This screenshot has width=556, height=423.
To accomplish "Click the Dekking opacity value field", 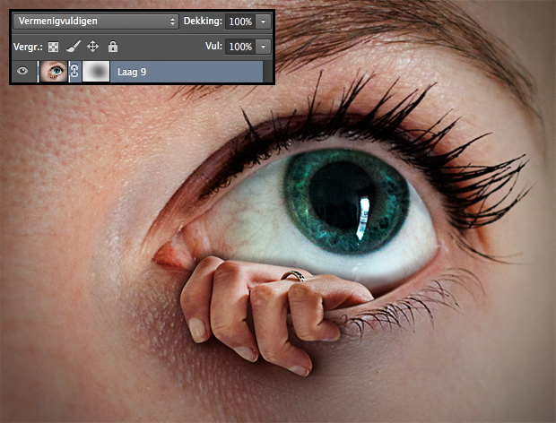I will click(240, 22).
